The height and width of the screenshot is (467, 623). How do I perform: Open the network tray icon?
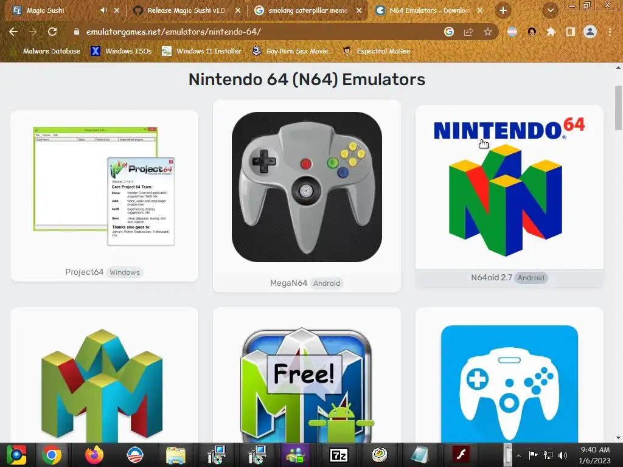(548, 455)
